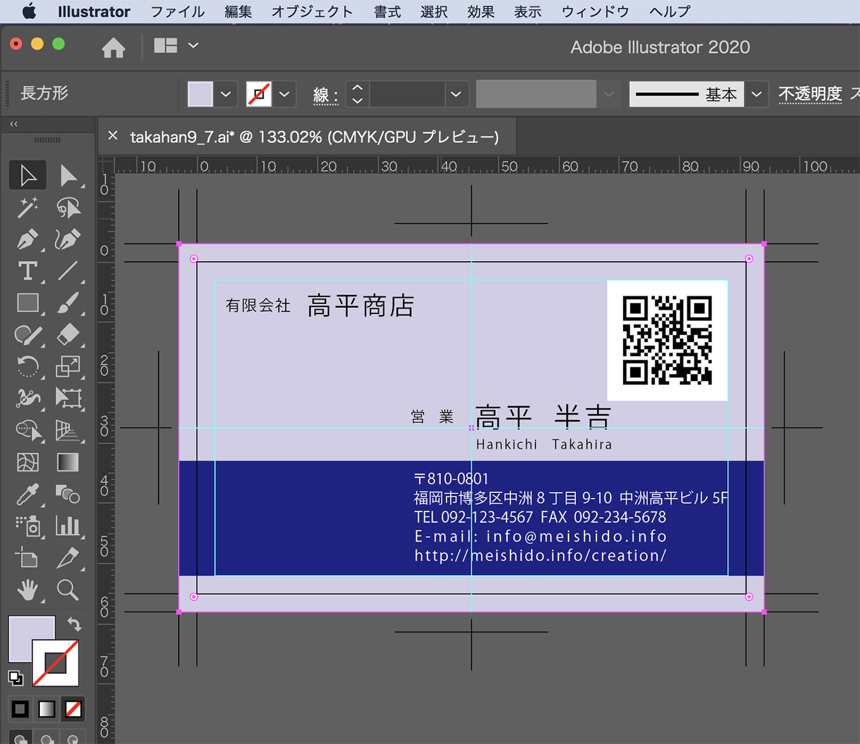Screen dimensions: 860x744
Task: Set paint mode to None
Action: (73, 709)
